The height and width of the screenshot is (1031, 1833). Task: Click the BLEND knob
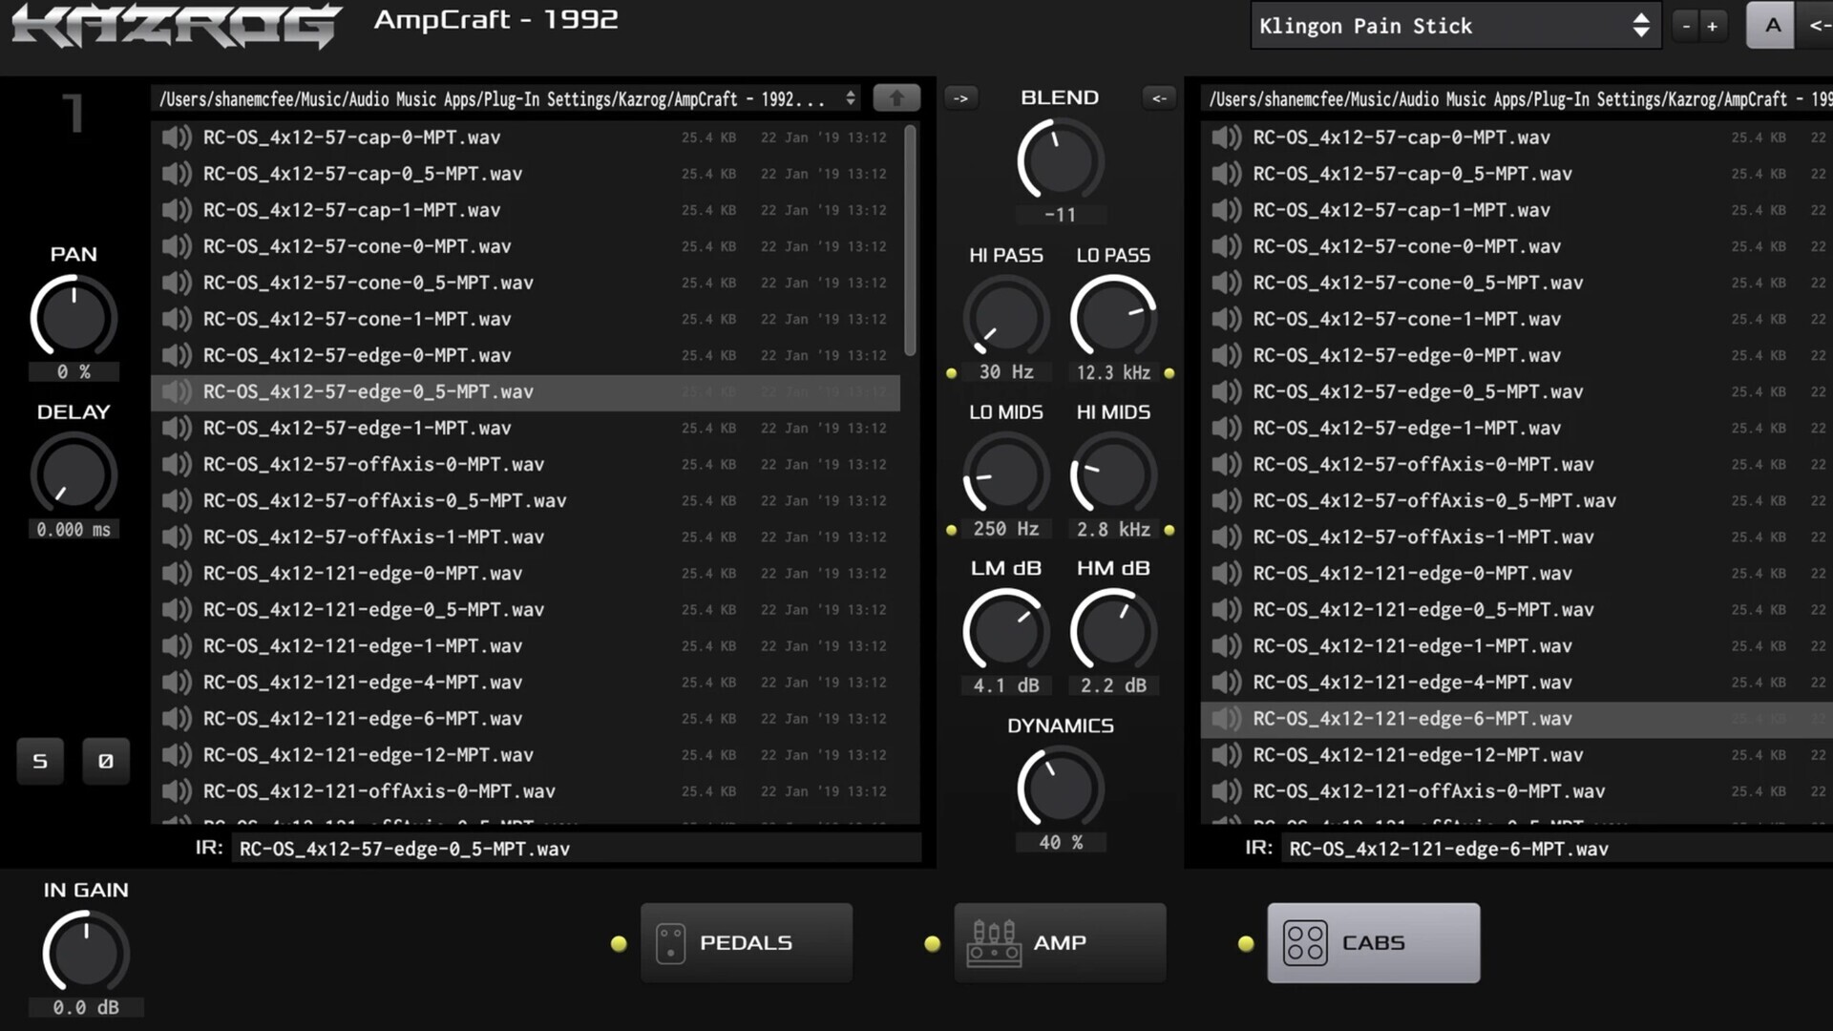coord(1060,160)
